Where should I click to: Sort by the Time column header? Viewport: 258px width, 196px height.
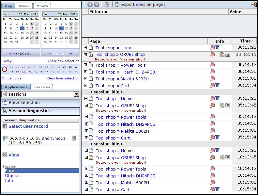tap(245, 41)
